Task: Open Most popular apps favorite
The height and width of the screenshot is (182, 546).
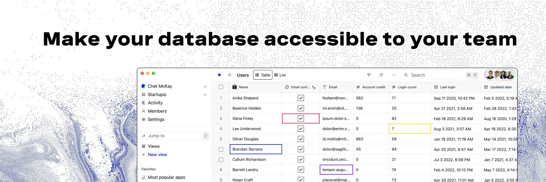Action: click(x=163, y=177)
